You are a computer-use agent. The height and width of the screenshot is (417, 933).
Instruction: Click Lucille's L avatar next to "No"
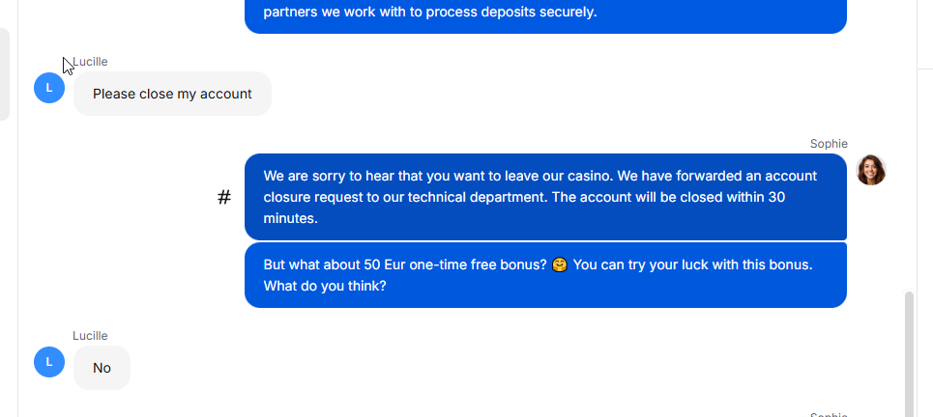pos(49,362)
